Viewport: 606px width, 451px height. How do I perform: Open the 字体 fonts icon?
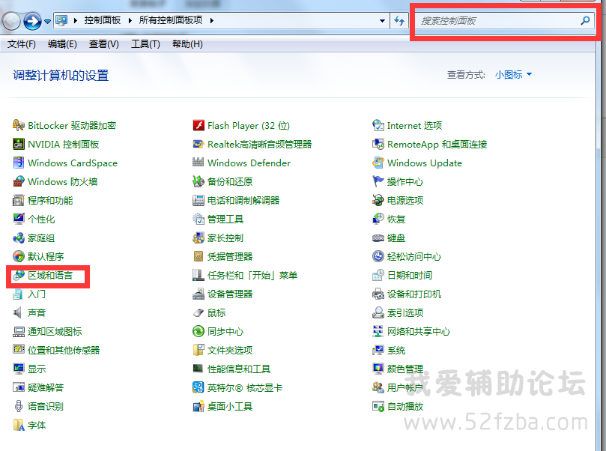(18, 425)
